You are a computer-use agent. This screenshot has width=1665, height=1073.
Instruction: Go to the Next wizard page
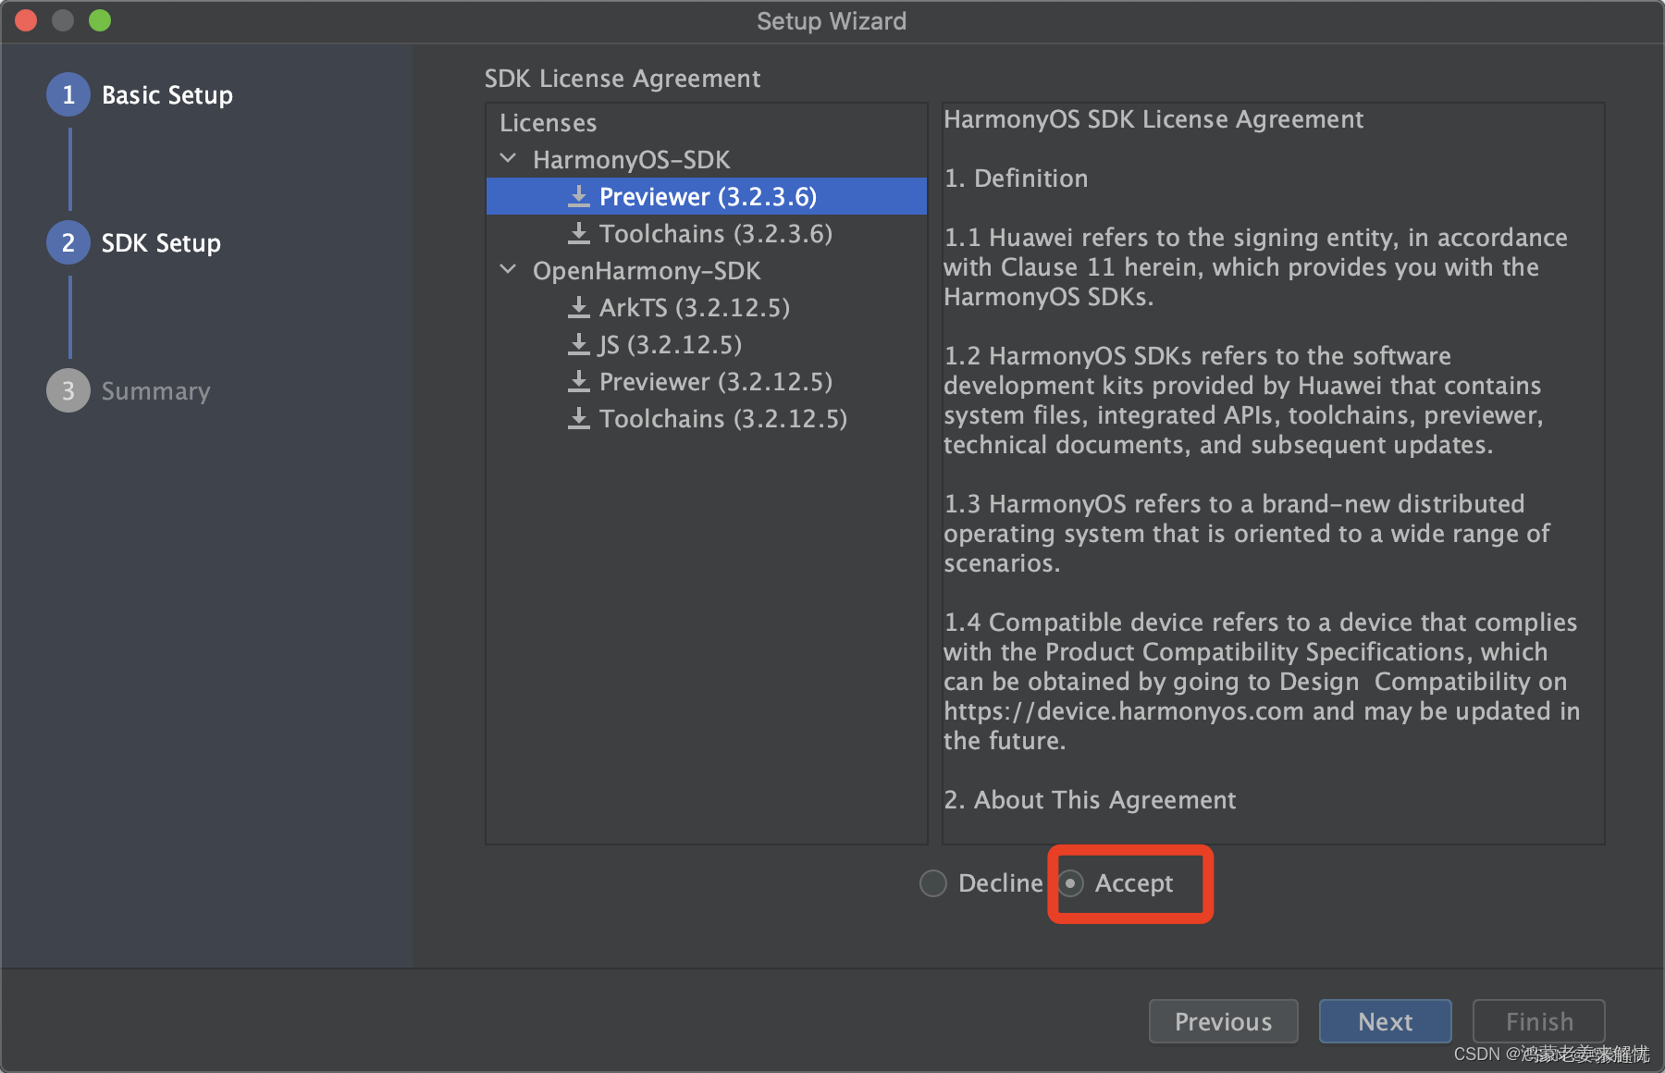pos(1385,1021)
